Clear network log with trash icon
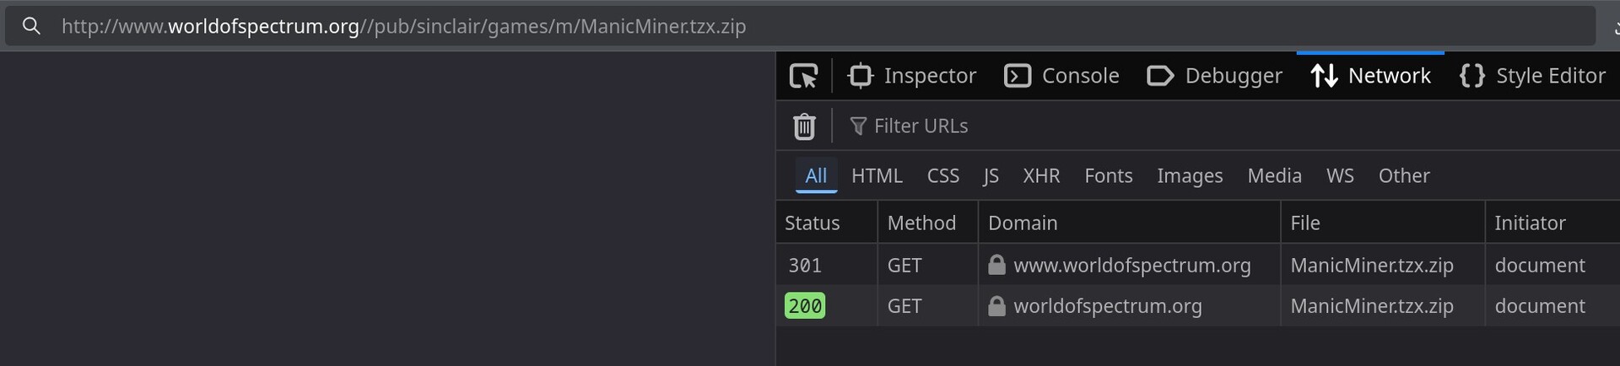Screen dimensions: 1620x366 click(804, 126)
